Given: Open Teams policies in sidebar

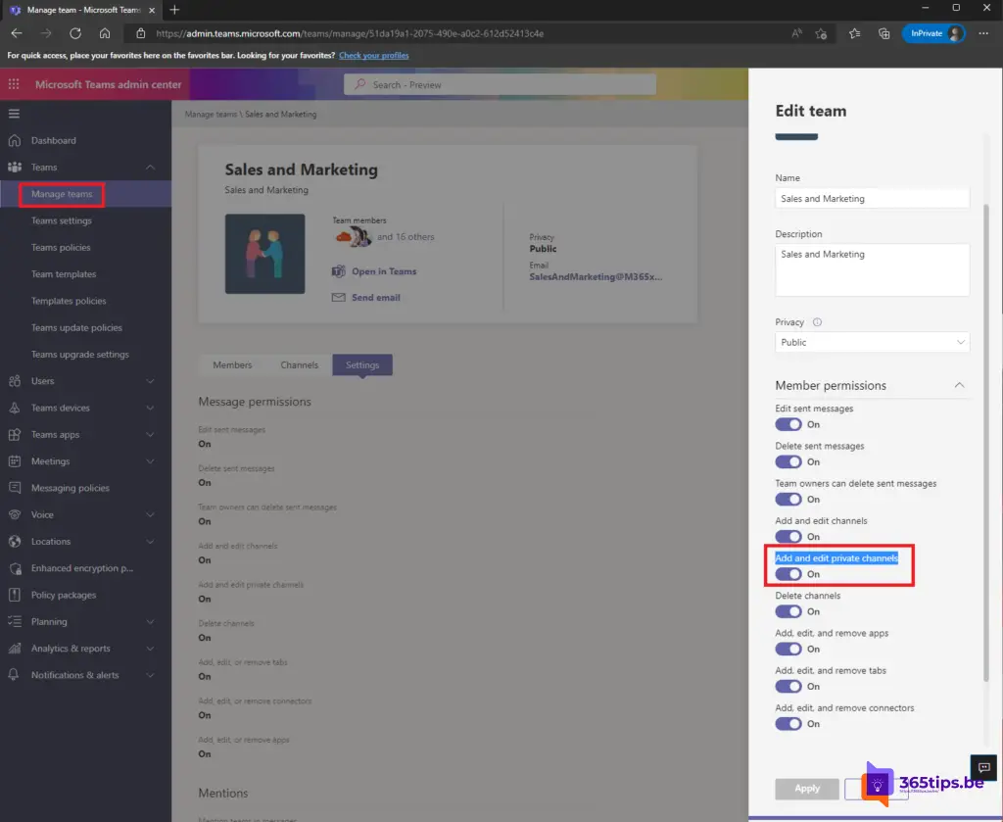Looking at the screenshot, I should (61, 248).
